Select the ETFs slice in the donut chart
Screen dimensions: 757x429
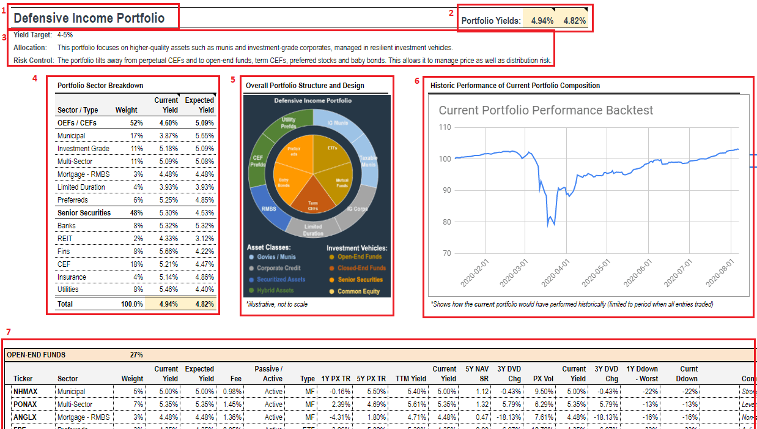(x=332, y=149)
